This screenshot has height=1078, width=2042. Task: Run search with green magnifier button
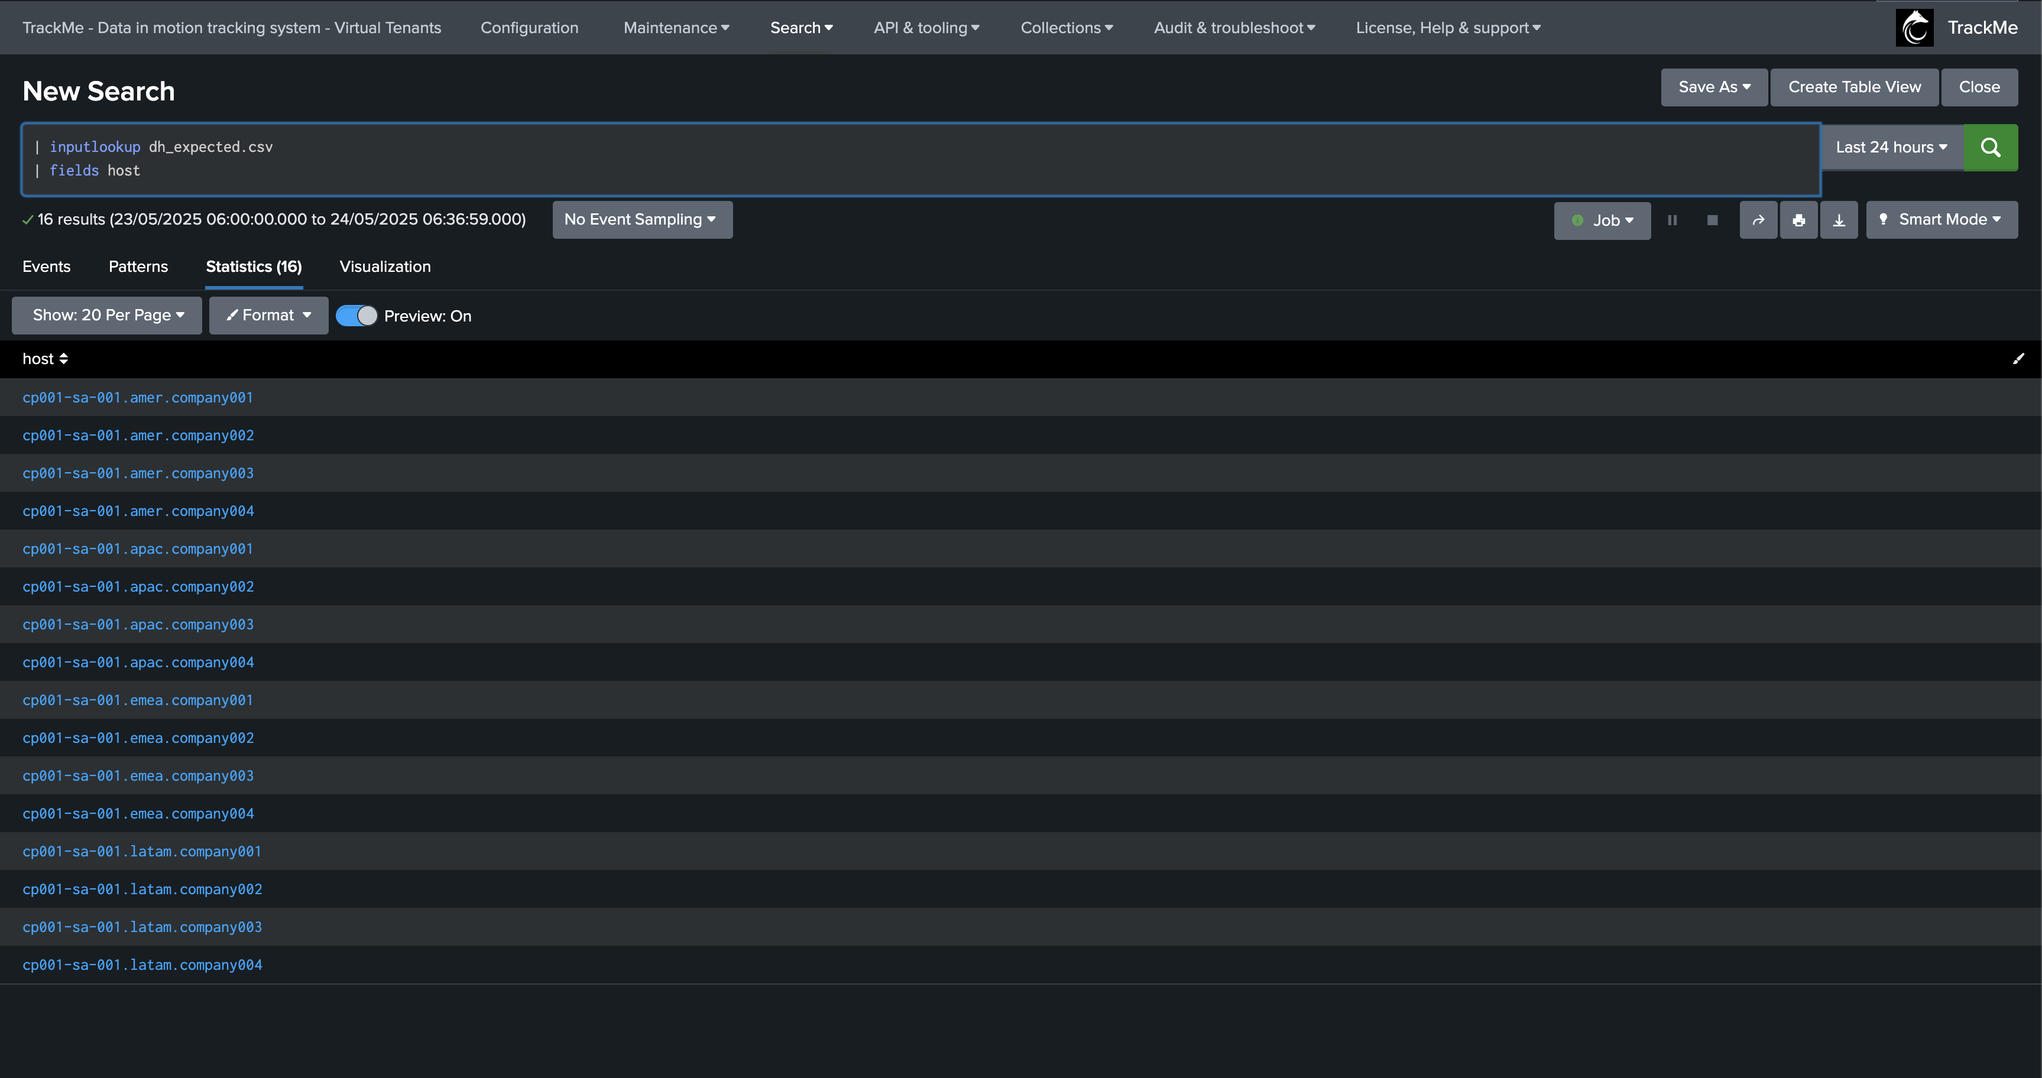point(1990,147)
